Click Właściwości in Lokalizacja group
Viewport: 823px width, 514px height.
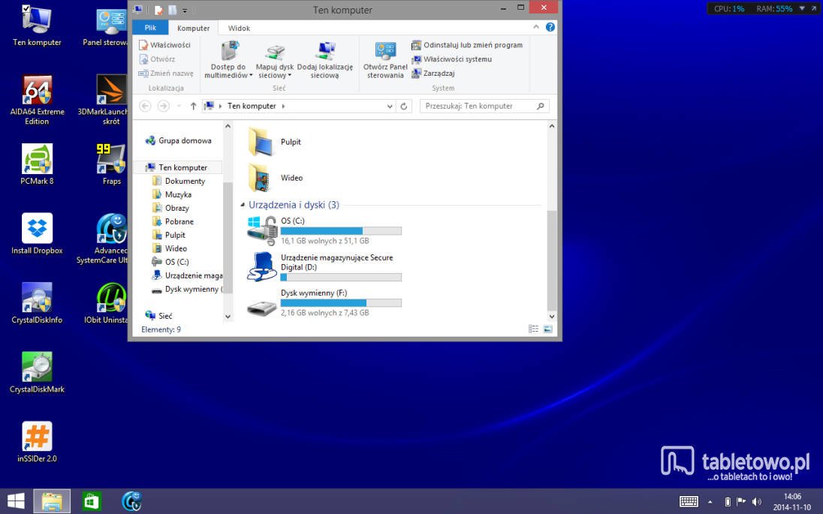coord(164,45)
